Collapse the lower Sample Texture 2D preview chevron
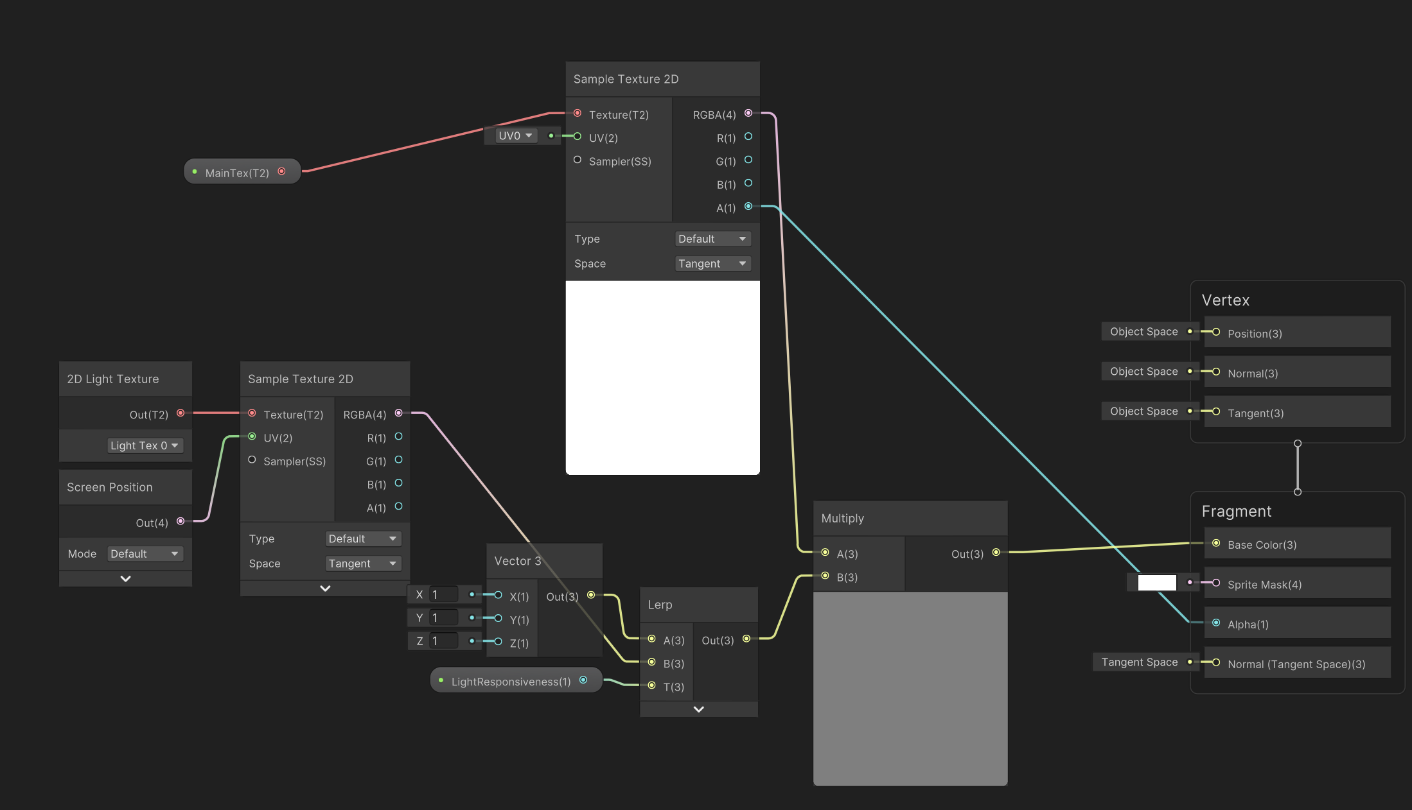Screen dimensions: 1412x810 pos(324,588)
